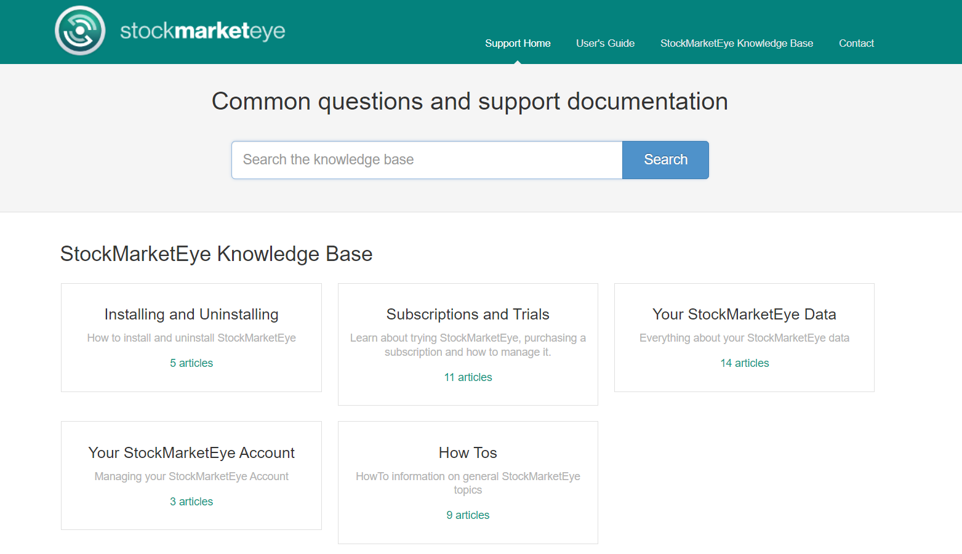The image size is (962, 554).
Task: Click the blue Search button
Action: coord(665,160)
